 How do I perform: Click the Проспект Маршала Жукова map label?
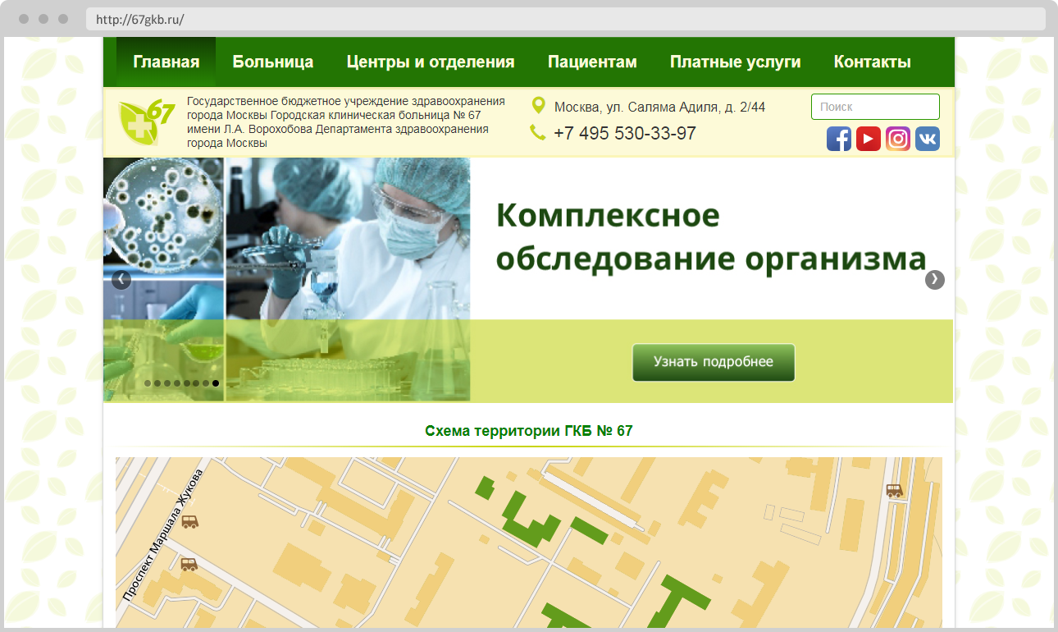coord(161,536)
